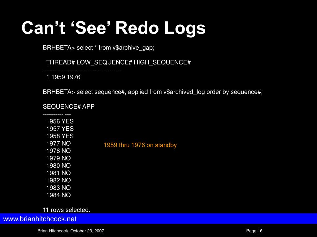
Task: Click the 'Brian Hitchcock October 23, 2007' footer
Action: (71, 231)
